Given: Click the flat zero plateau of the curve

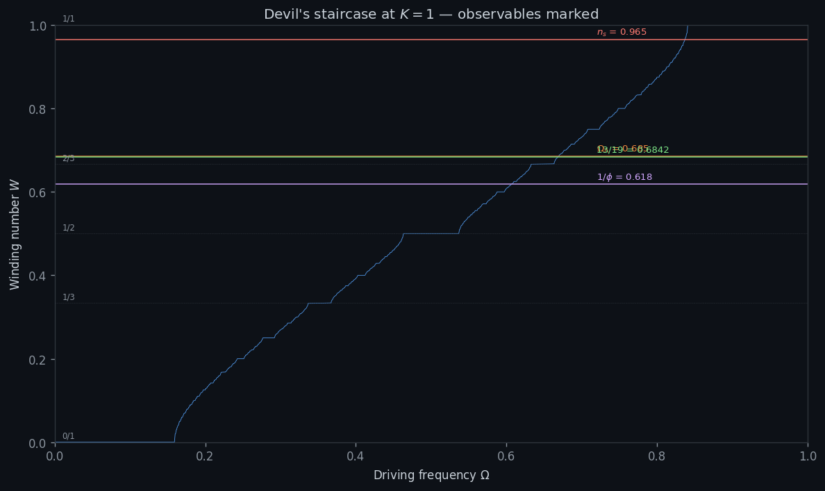Looking at the screenshot, I should click(x=115, y=442).
